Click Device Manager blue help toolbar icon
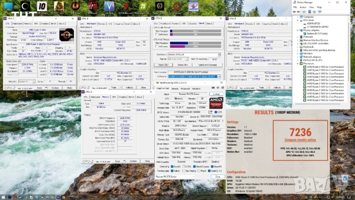Image resolution: width=355 pixels, height=200 pixels. tap(310, 12)
